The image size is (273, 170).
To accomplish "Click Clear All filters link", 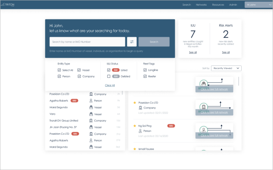I will 110,85.
